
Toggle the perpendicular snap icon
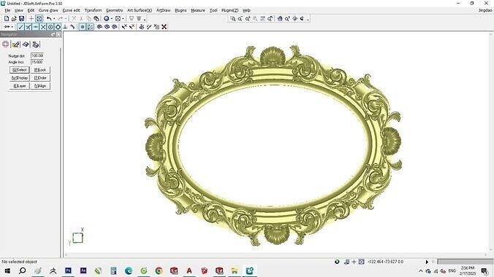click(66, 27)
